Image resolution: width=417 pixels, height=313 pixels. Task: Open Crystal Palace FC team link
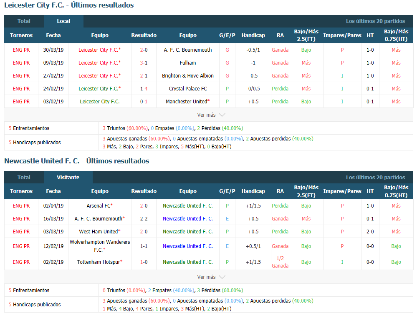(188, 89)
